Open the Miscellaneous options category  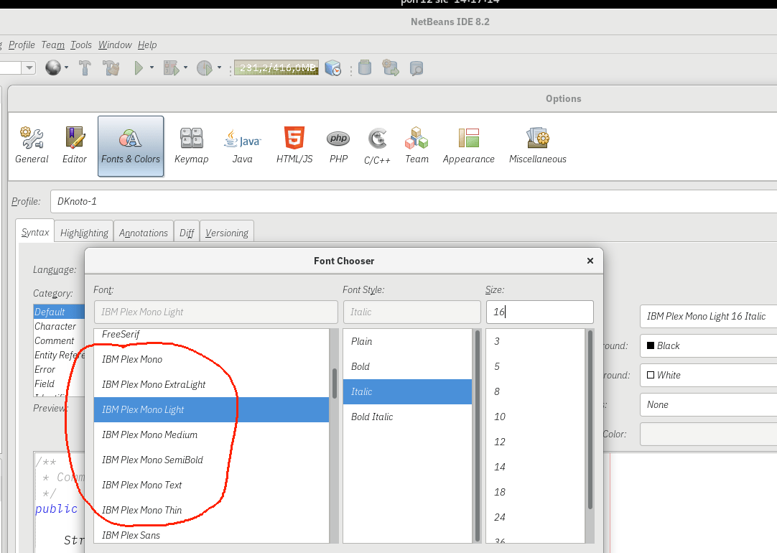(x=538, y=146)
